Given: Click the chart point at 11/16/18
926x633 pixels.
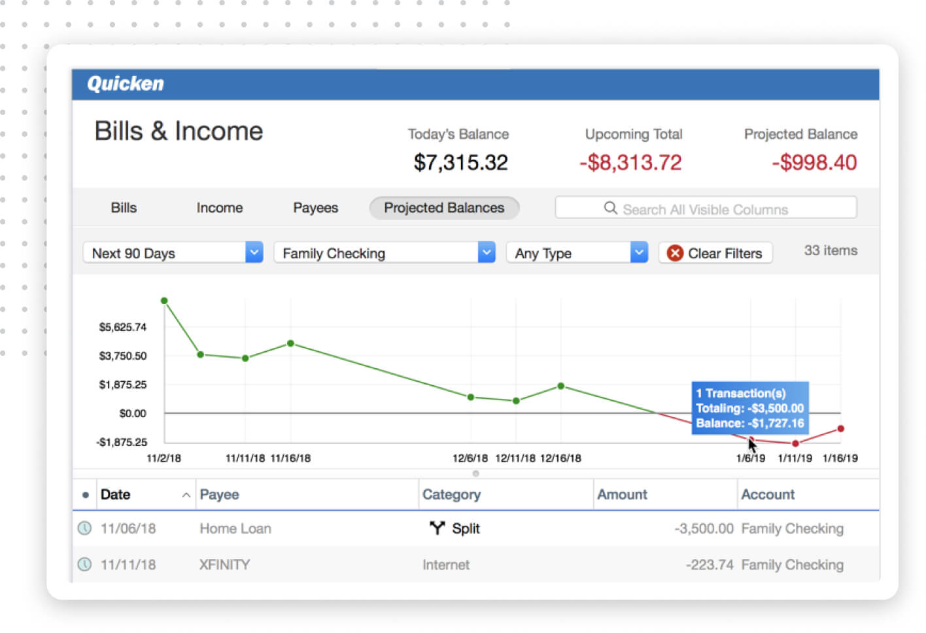Looking at the screenshot, I should click(x=290, y=343).
